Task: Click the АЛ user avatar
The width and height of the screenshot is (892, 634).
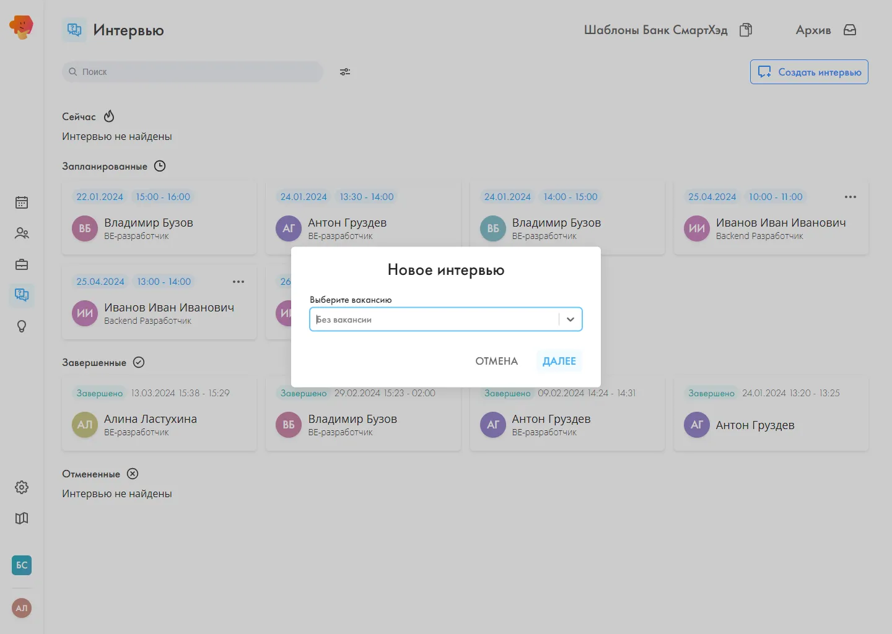Action: click(22, 608)
